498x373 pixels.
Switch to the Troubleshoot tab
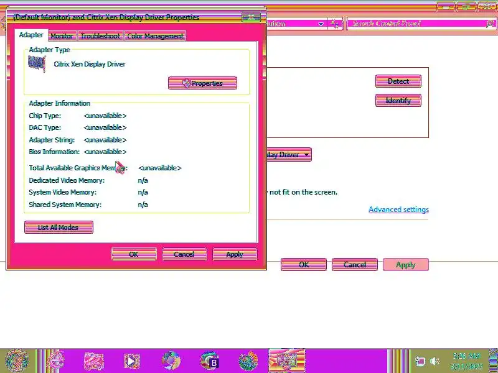click(100, 36)
